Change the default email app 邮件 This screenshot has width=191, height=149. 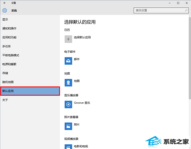[77, 59]
